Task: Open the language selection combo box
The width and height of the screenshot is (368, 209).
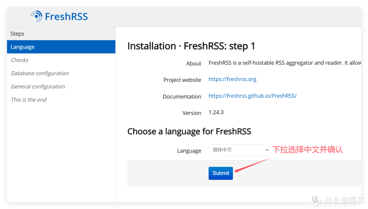Action: 239,150
